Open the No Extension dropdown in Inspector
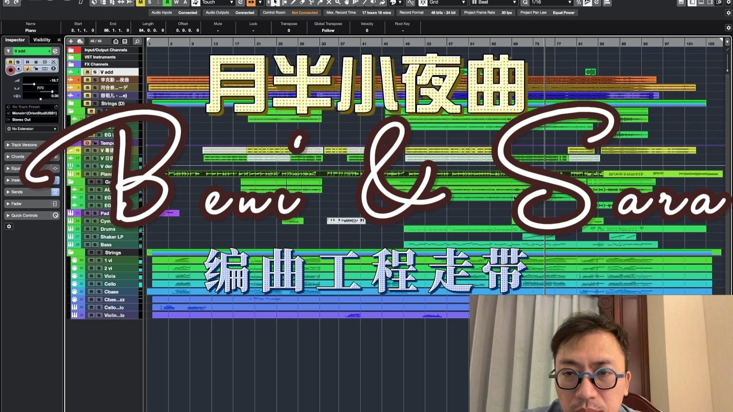The image size is (733, 412). coord(32,129)
